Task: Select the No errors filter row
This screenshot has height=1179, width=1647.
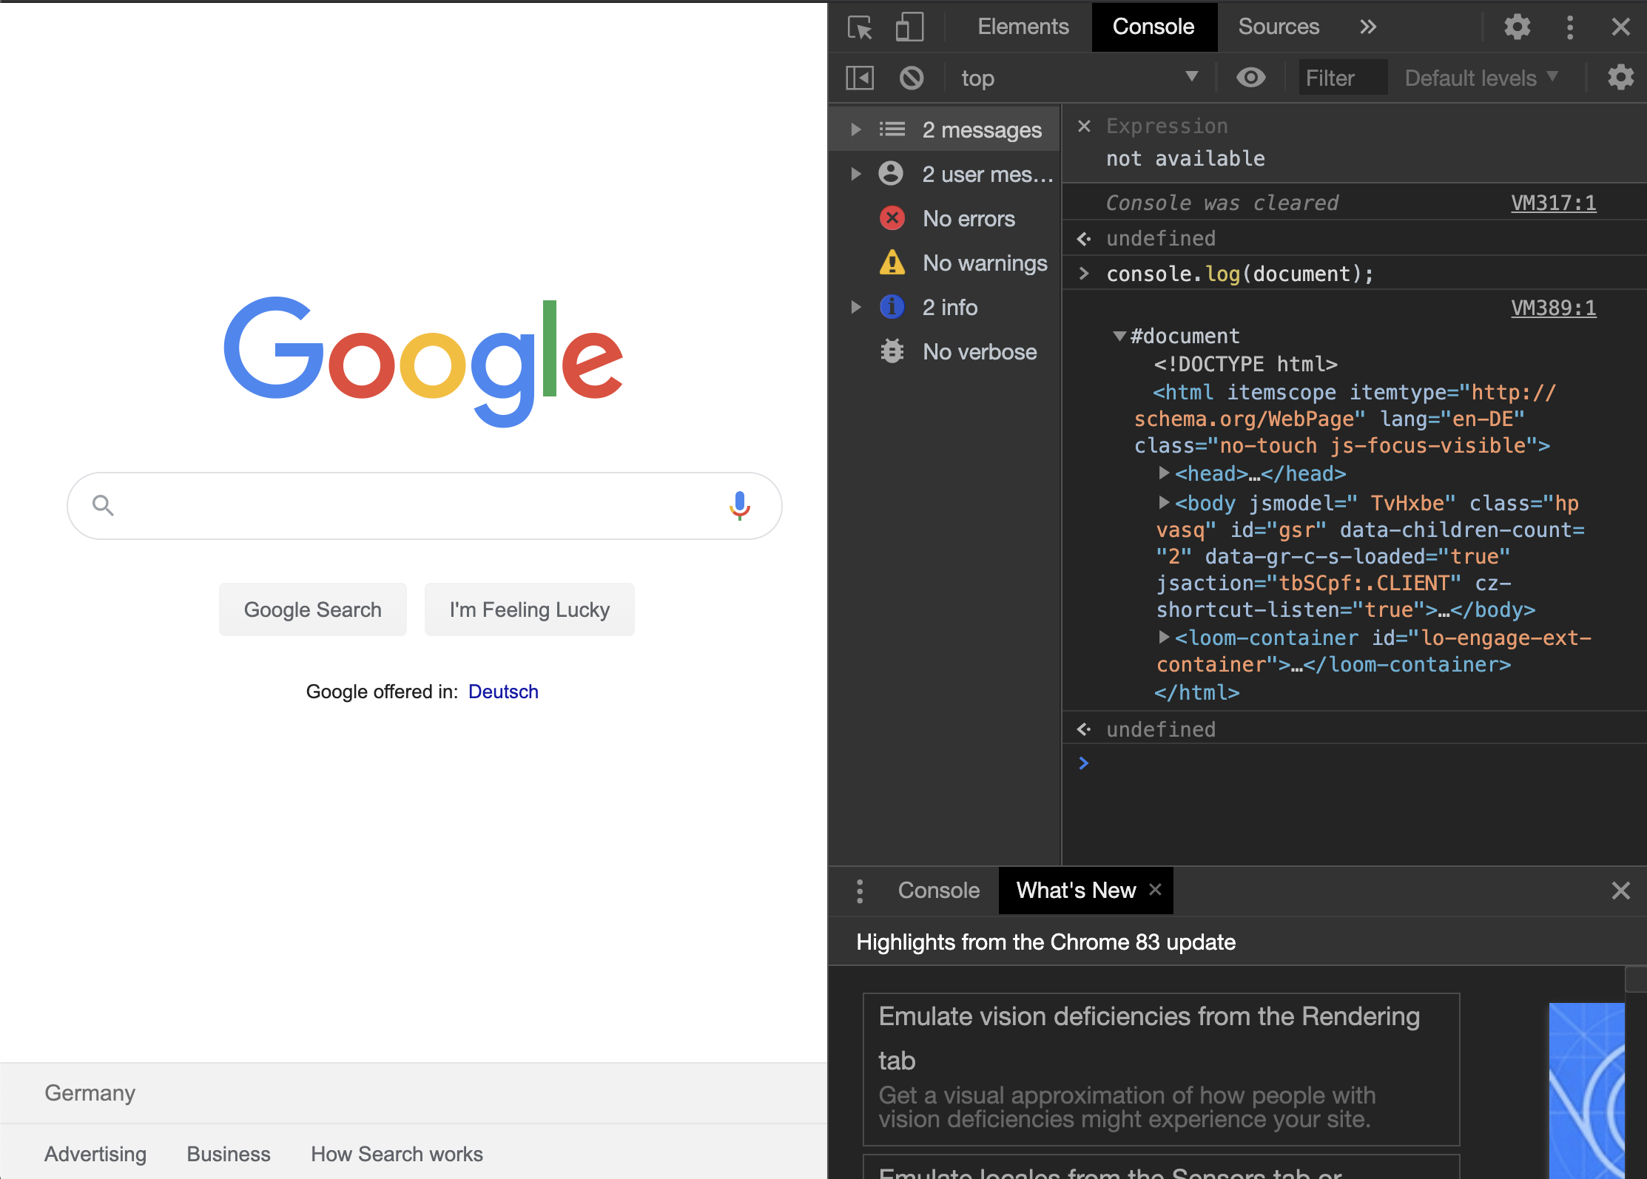Action: point(945,218)
